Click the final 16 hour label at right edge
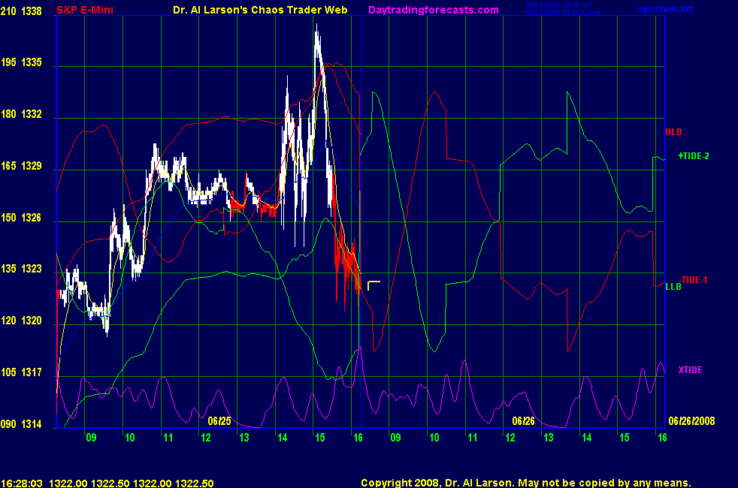The width and height of the screenshot is (738, 488). 662,438
